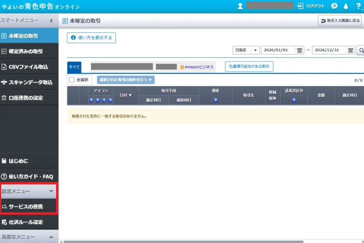Click 重複可能性がある取引 button
This screenshot has height=243, width=364.
(249, 67)
